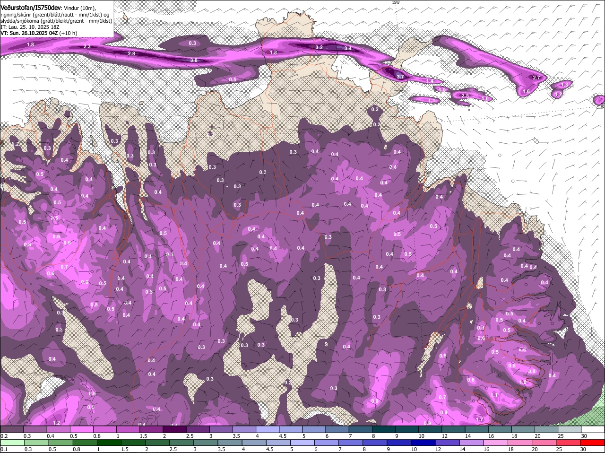The image size is (605, 453).
Task: Click the 3.2 precipitation value on the map
Action: pos(319,48)
